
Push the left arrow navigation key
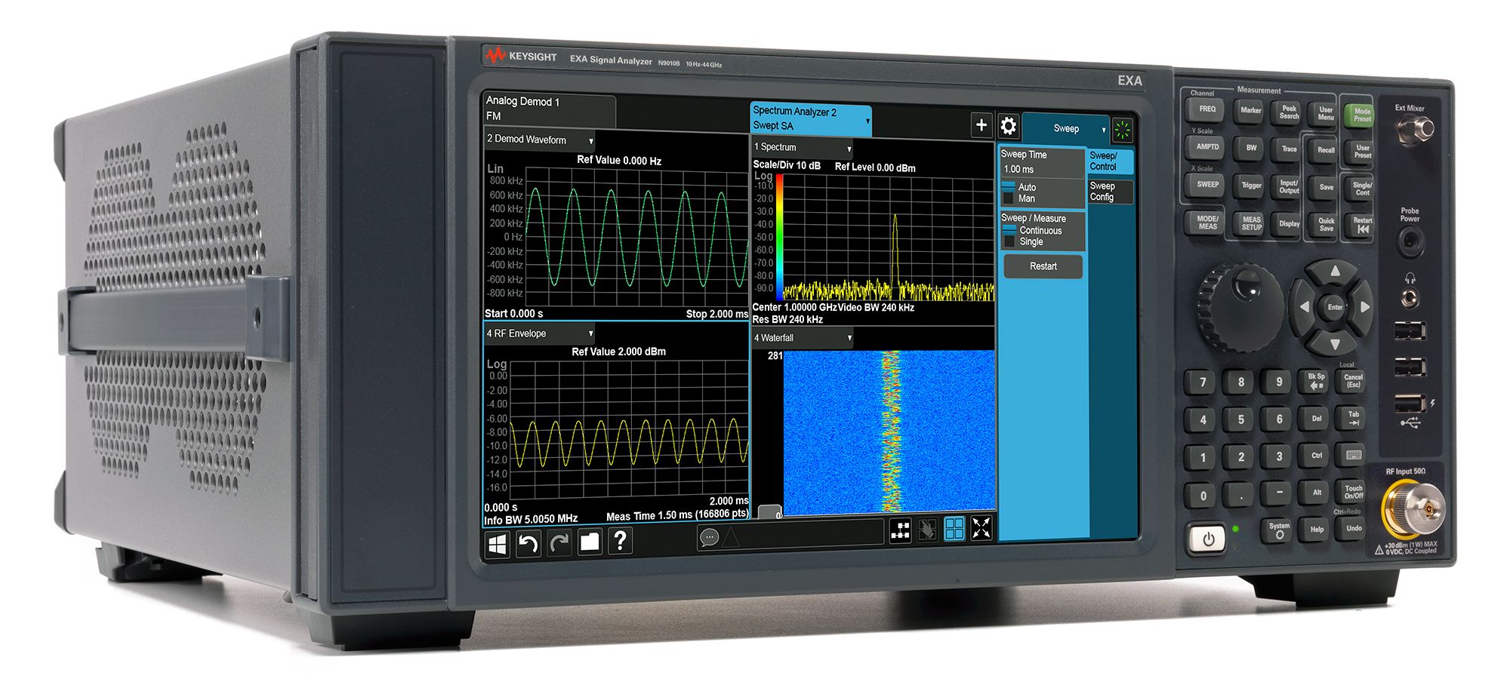click(x=1303, y=306)
